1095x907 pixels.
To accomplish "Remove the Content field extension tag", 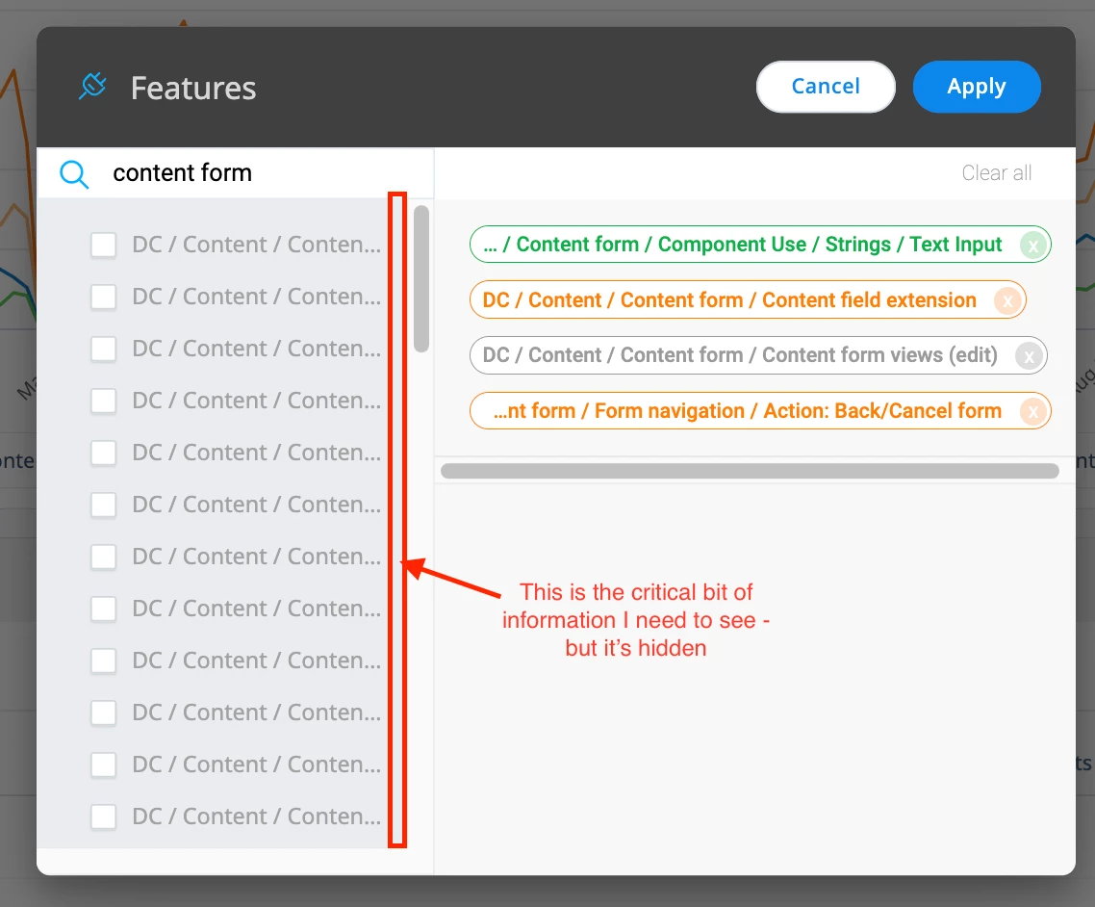I will coord(1007,300).
